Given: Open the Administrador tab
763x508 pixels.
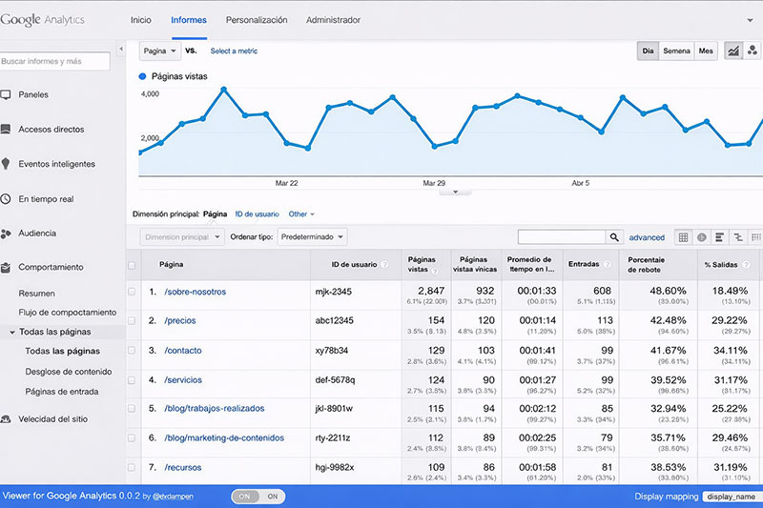Looking at the screenshot, I should pyautogui.click(x=333, y=20).
